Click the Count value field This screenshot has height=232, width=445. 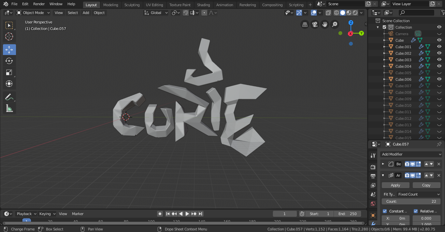(x=411, y=201)
